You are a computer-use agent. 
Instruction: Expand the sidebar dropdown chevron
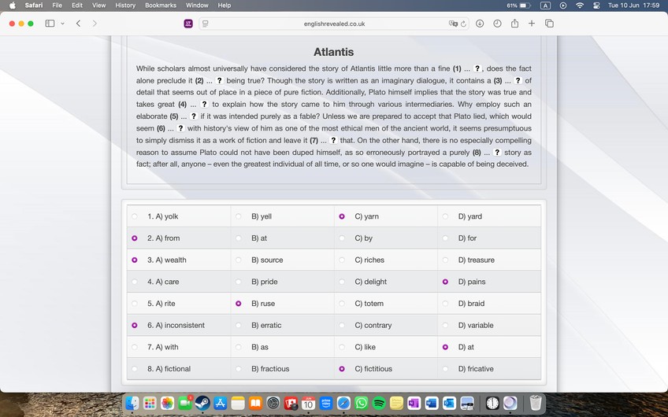[x=62, y=24]
